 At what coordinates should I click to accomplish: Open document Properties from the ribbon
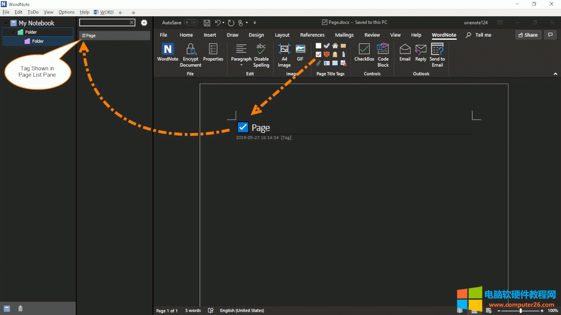213,53
